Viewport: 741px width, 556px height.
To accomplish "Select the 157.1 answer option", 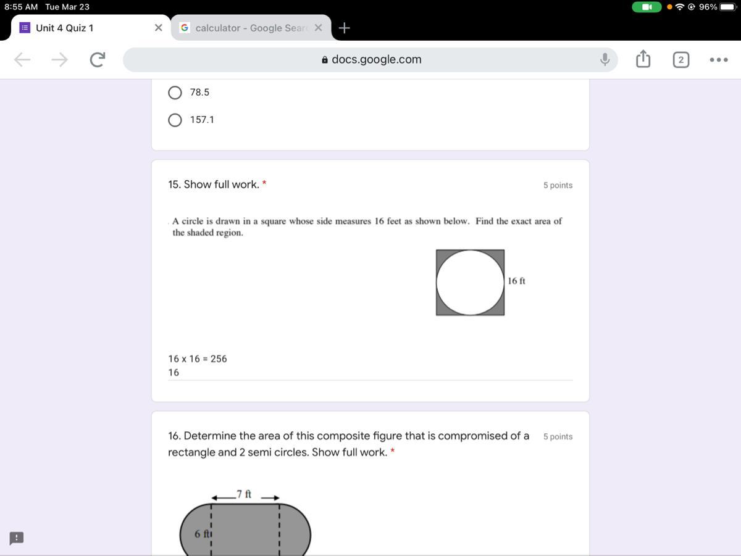I will coord(175,120).
